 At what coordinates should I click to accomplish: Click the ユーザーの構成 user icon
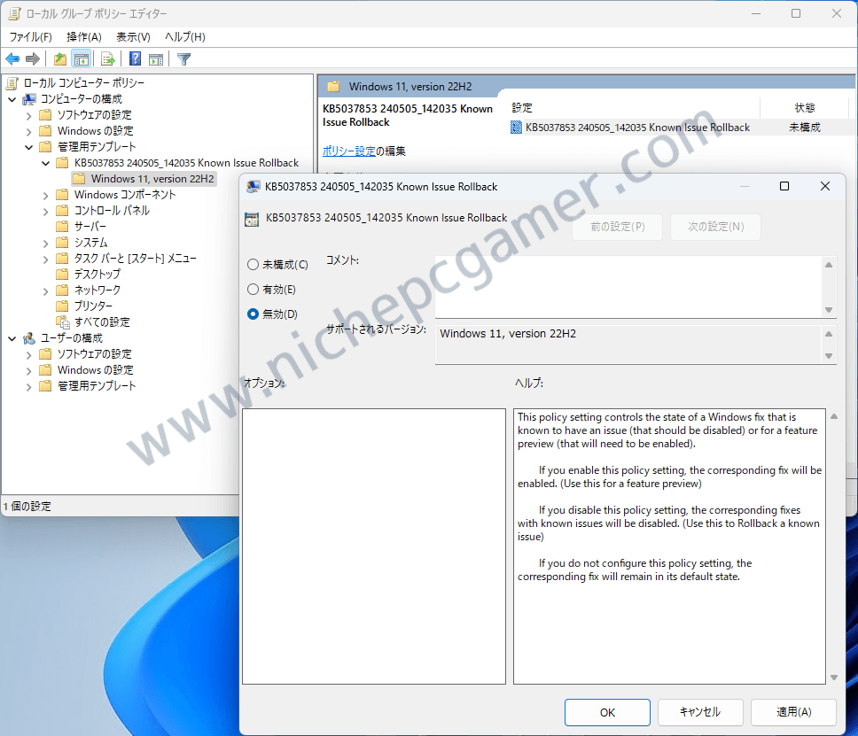point(29,338)
